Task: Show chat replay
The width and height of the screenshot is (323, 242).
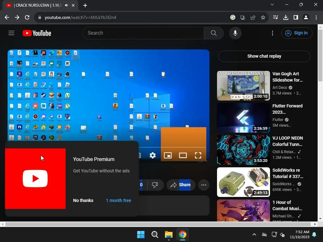Action: pos(264,56)
